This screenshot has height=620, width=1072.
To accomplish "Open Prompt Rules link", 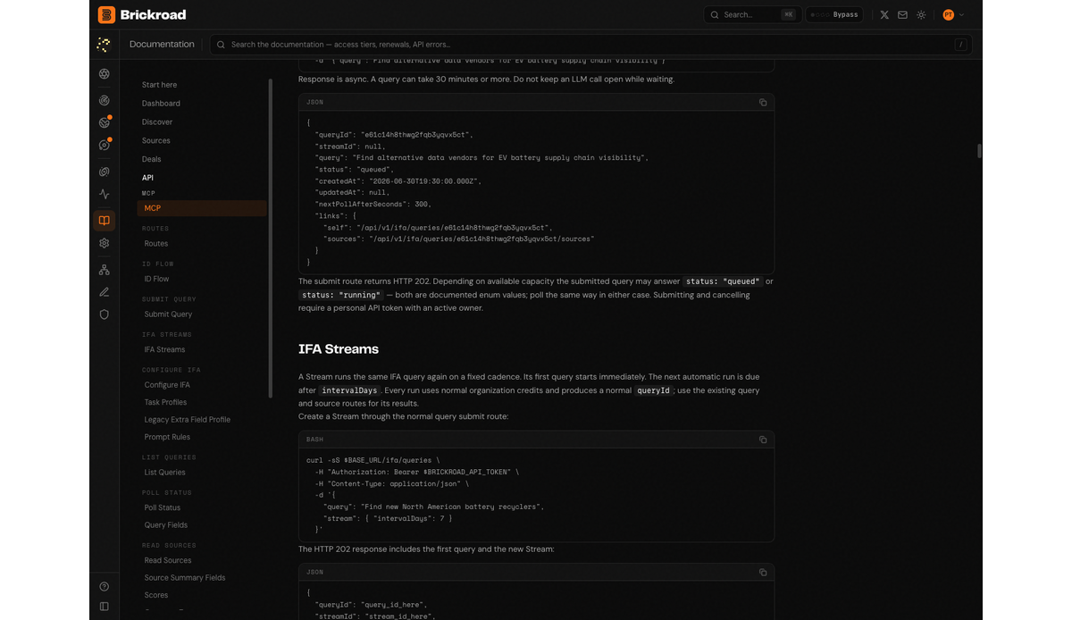I will click(167, 437).
